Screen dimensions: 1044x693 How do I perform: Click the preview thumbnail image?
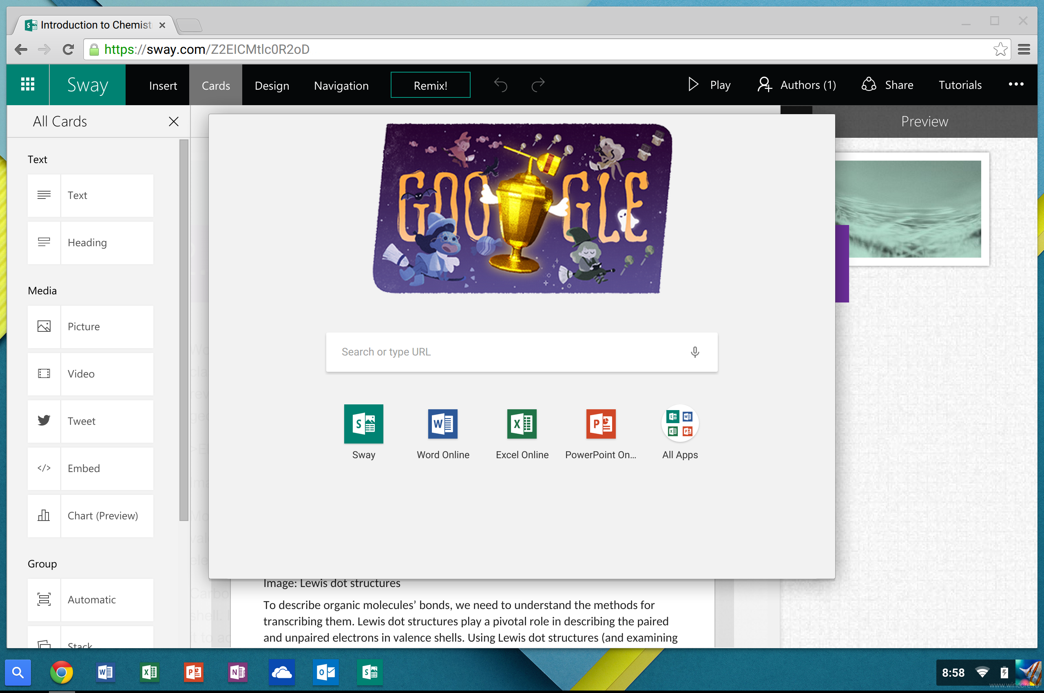coord(908,209)
